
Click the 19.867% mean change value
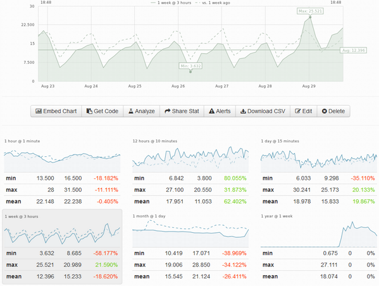[x=364, y=201]
